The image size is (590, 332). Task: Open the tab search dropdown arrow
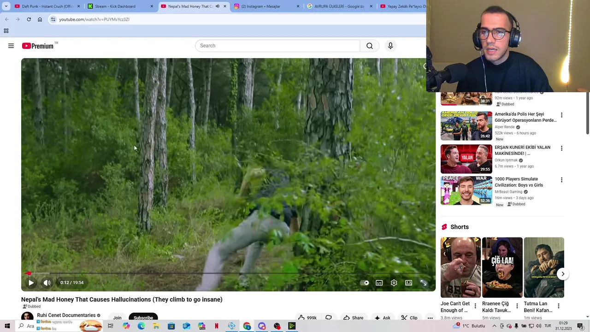tap(6, 6)
